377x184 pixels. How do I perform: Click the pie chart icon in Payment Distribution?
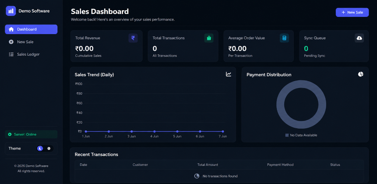[x=361, y=74]
